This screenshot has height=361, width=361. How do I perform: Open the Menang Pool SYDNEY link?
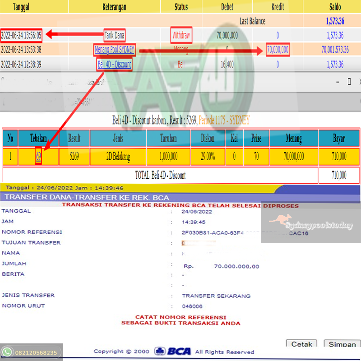click(x=115, y=50)
